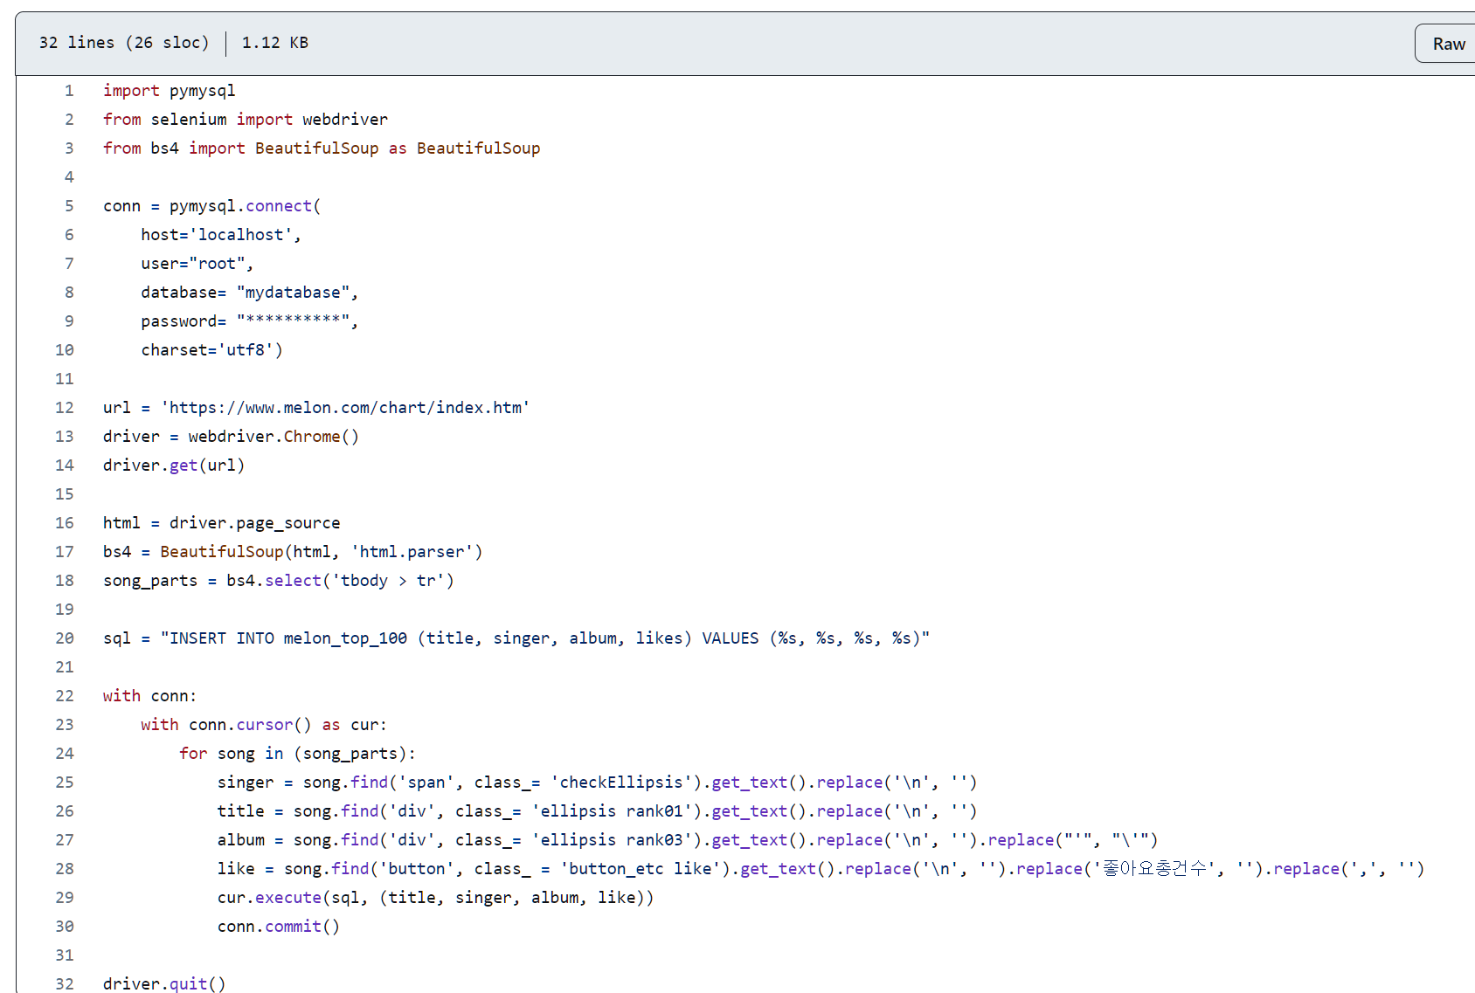Click 'html.parser' string on line 17
The image size is (1475, 993).
412,552
